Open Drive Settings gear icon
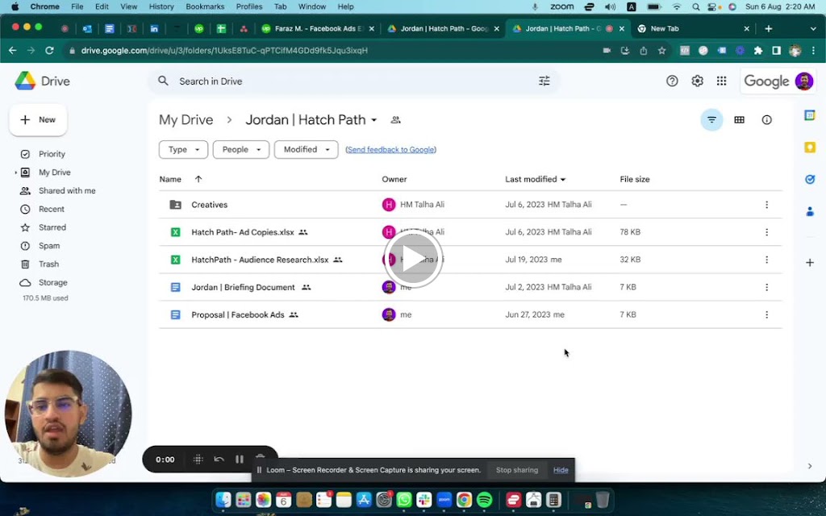Screen dimensions: 826x516 [697, 81]
